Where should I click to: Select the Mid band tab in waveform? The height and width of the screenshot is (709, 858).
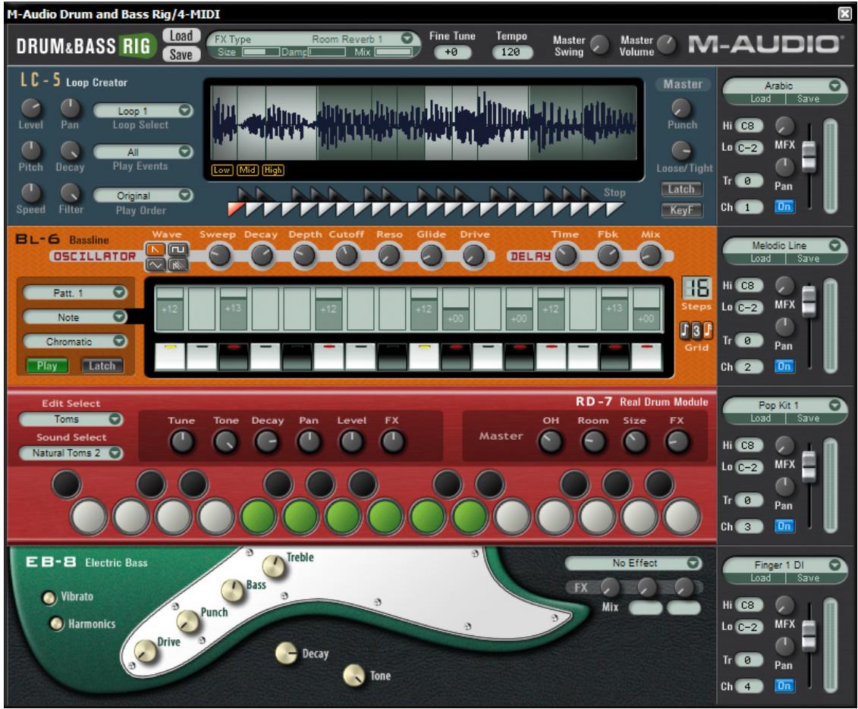tap(247, 170)
